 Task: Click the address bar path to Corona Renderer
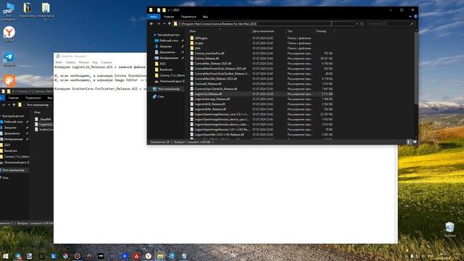point(217,24)
